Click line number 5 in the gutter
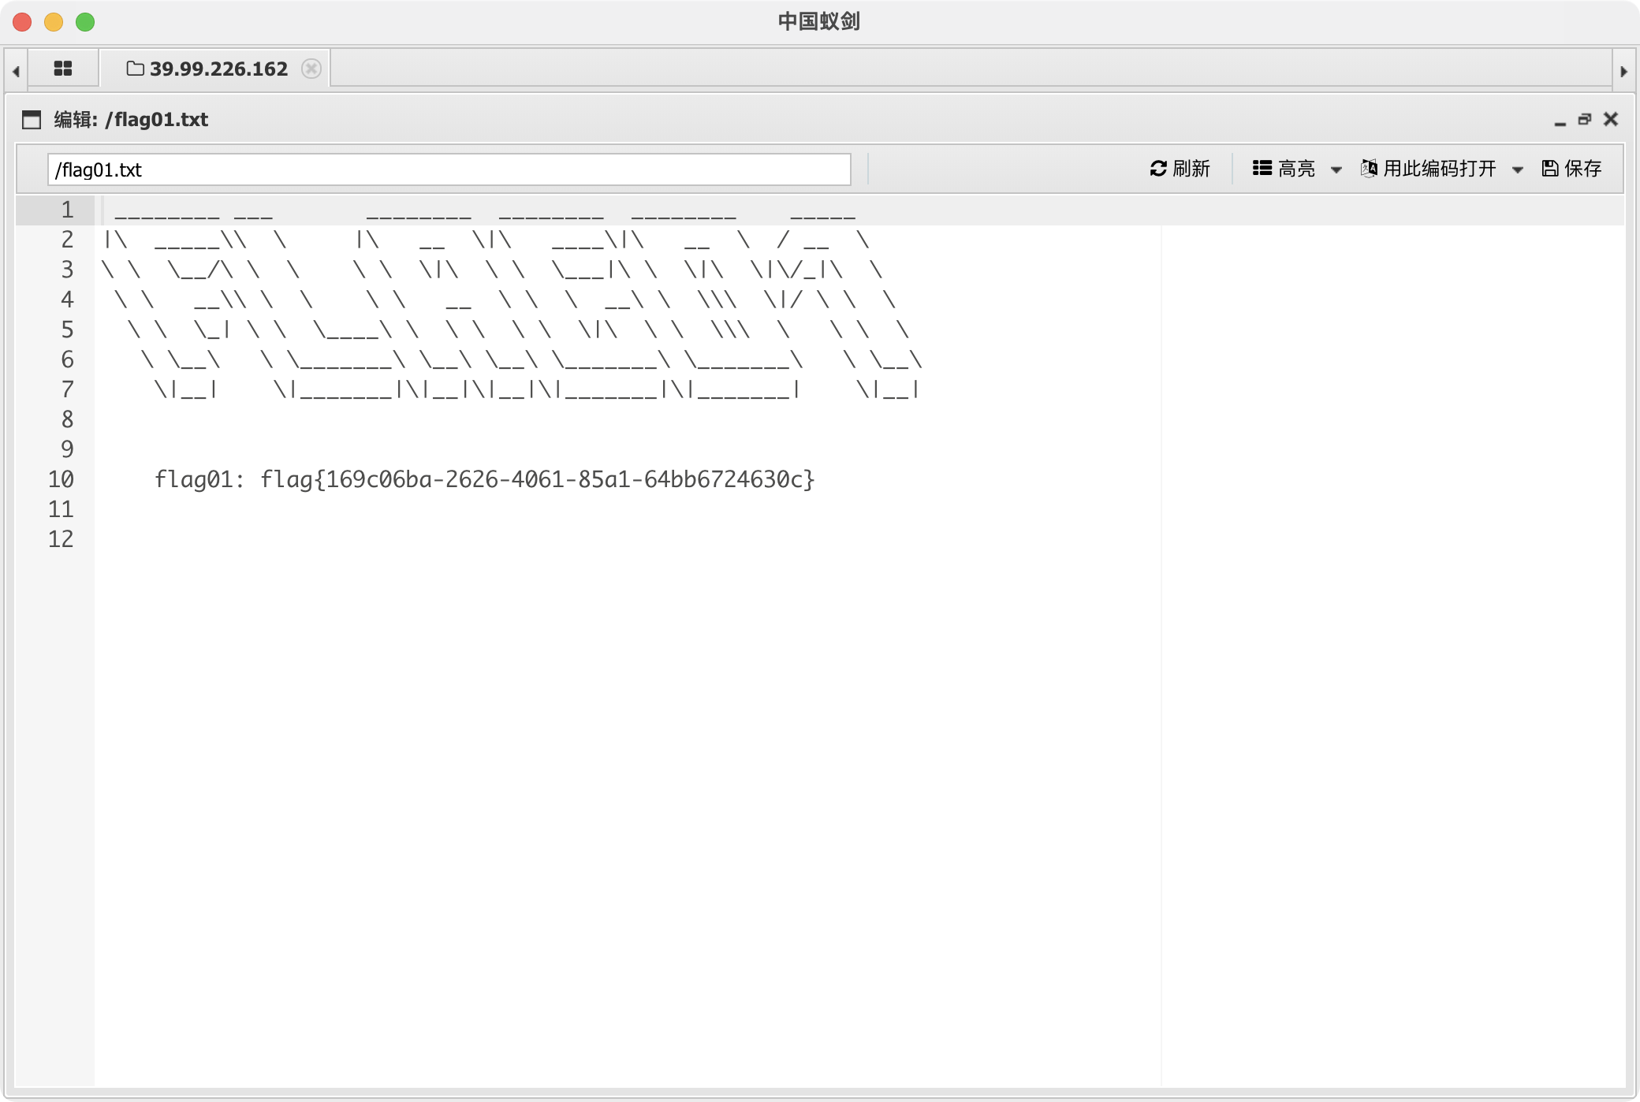Image resolution: width=1640 pixels, height=1102 pixels. pos(67,329)
